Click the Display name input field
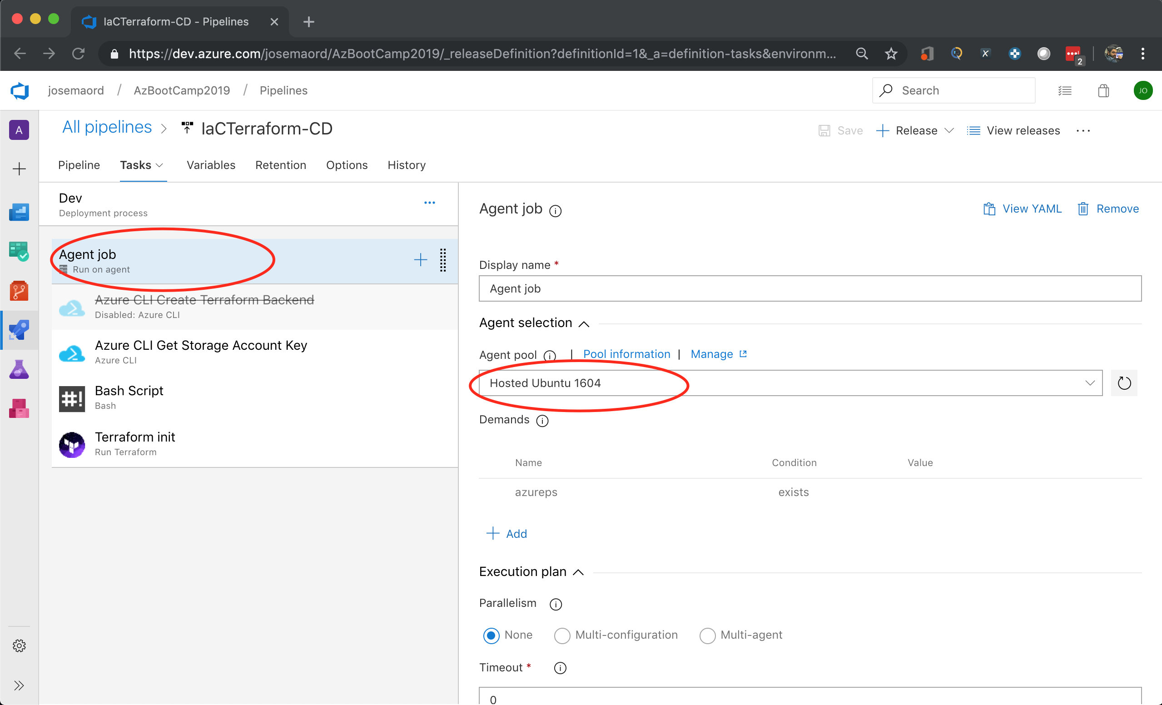 pyautogui.click(x=809, y=288)
